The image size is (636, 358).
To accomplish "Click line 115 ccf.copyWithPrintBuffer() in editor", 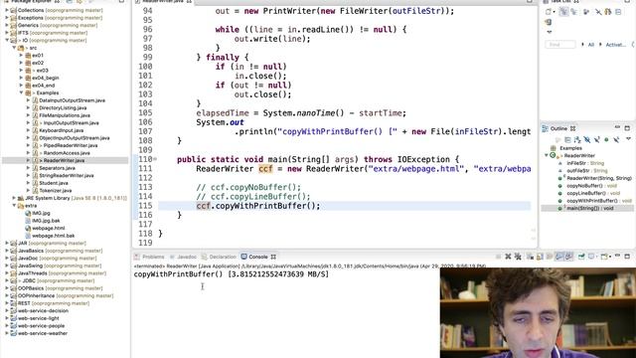I will pyautogui.click(x=258, y=206).
